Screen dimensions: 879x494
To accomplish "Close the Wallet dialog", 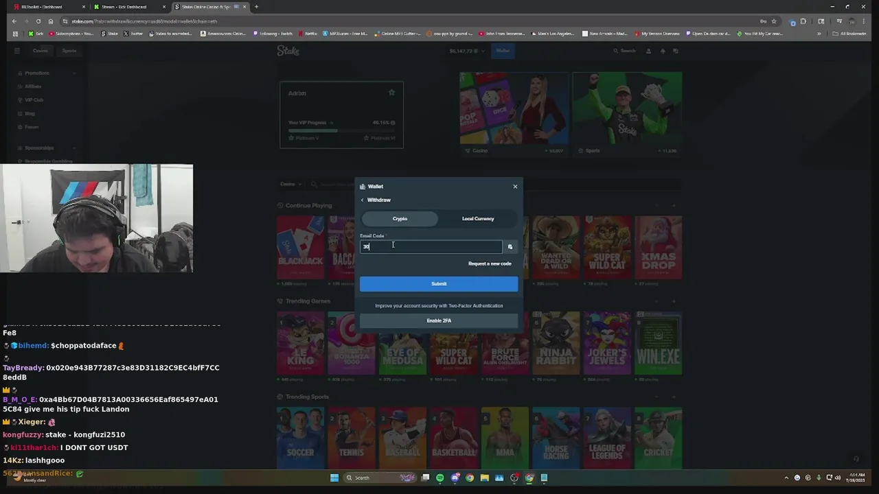I will point(515,187).
